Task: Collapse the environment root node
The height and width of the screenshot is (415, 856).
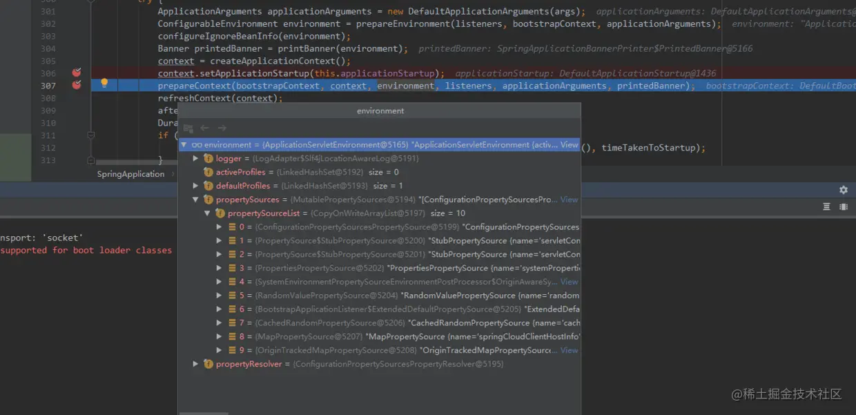Action: pos(184,145)
